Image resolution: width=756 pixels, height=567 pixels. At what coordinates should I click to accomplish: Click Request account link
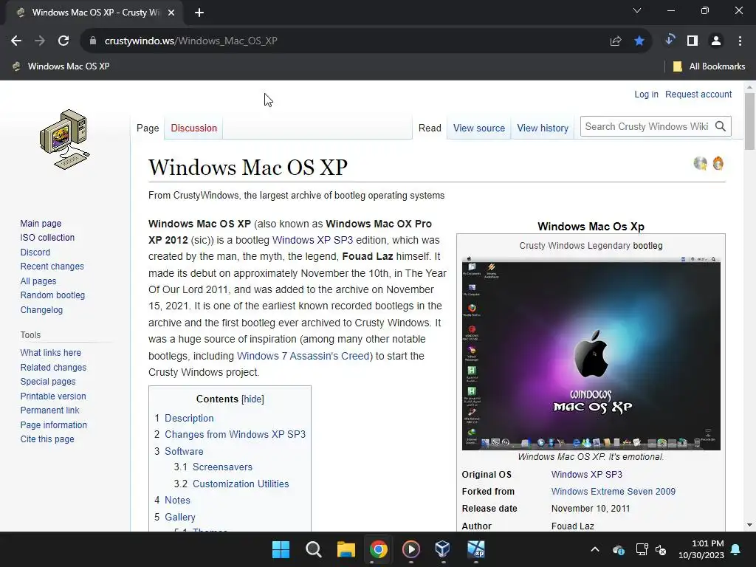[x=698, y=94]
